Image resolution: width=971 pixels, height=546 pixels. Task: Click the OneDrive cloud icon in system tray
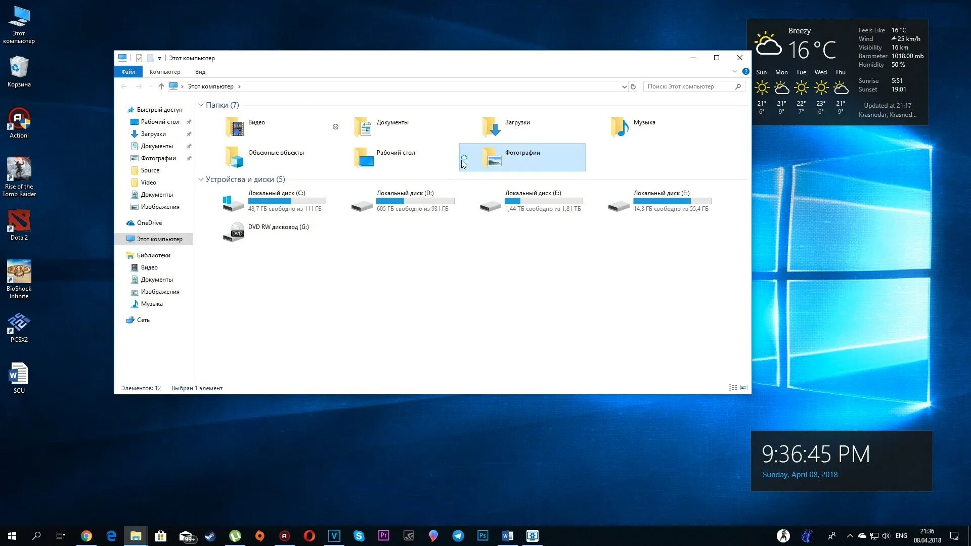pyautogui.click(x=862, y=536)
